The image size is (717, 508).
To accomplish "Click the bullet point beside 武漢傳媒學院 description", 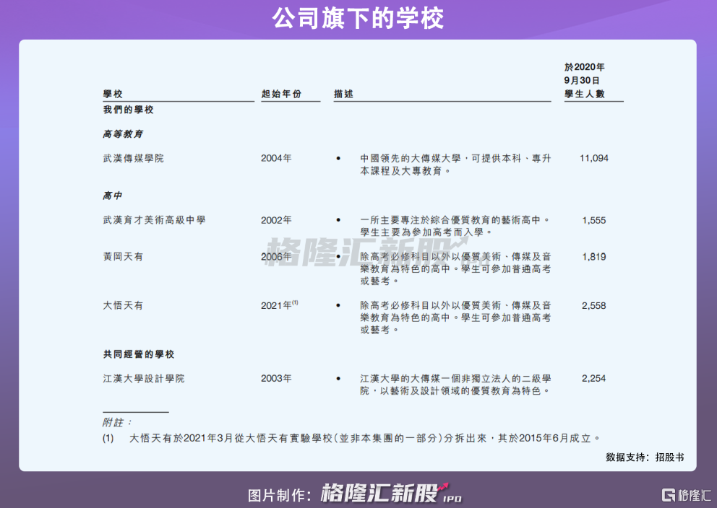I will coord(338,158).
